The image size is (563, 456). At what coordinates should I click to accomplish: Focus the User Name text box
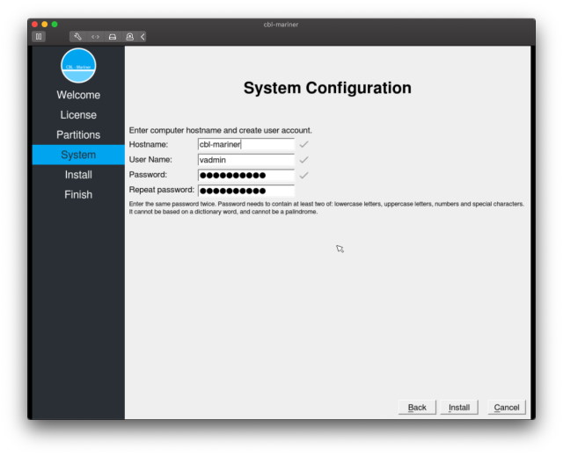click(246, 160)
